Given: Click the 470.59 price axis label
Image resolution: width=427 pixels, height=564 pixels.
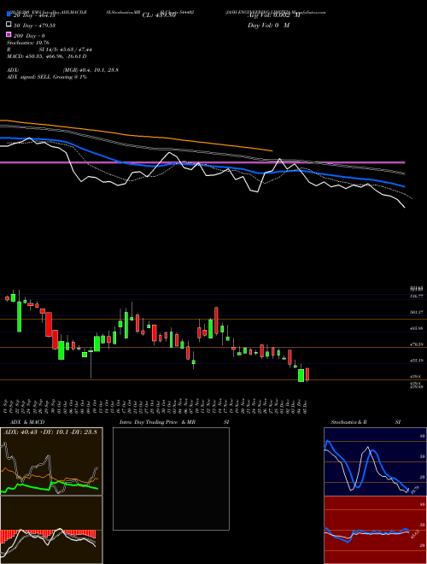Looking at the screenshot, I should click(417, 344).
